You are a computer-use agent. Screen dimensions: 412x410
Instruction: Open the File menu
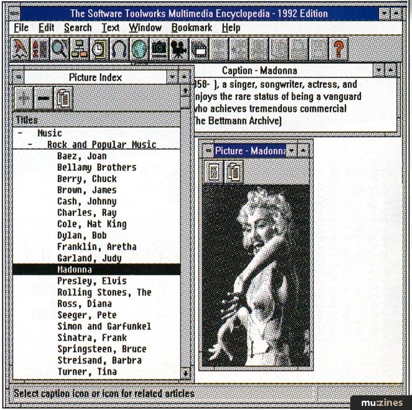pos(21,28)
